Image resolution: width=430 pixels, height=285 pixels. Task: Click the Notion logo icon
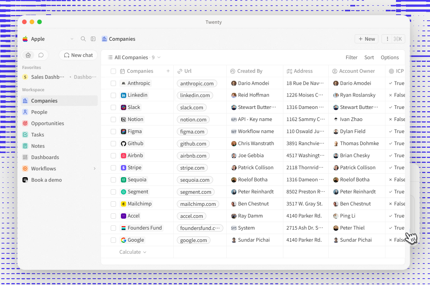124,120
